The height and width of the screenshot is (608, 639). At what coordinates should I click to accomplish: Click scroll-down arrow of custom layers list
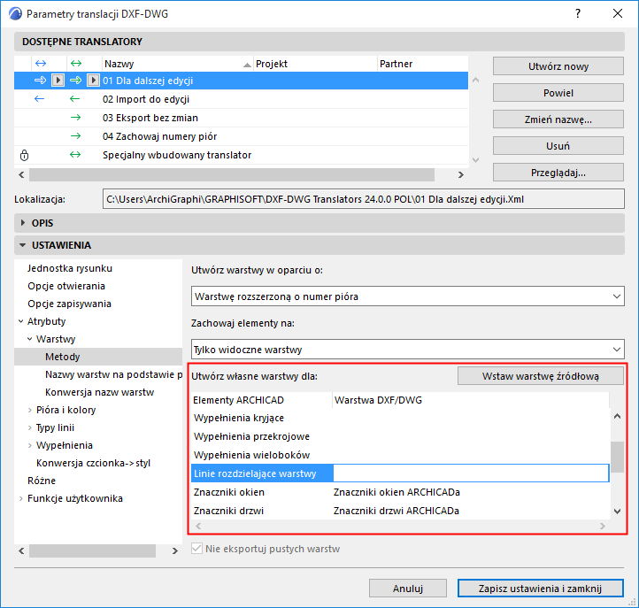pyautogui.click(x=617, y=511)
